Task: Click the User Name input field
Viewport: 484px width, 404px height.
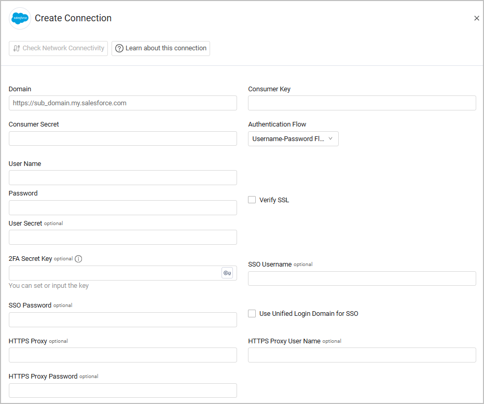Action: (123, 178)
